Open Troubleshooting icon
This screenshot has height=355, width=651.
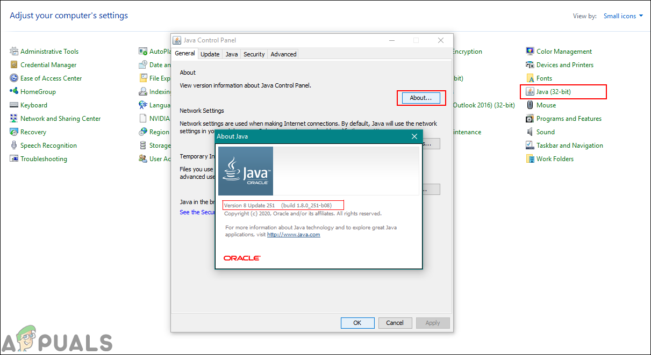click(14, 159)
